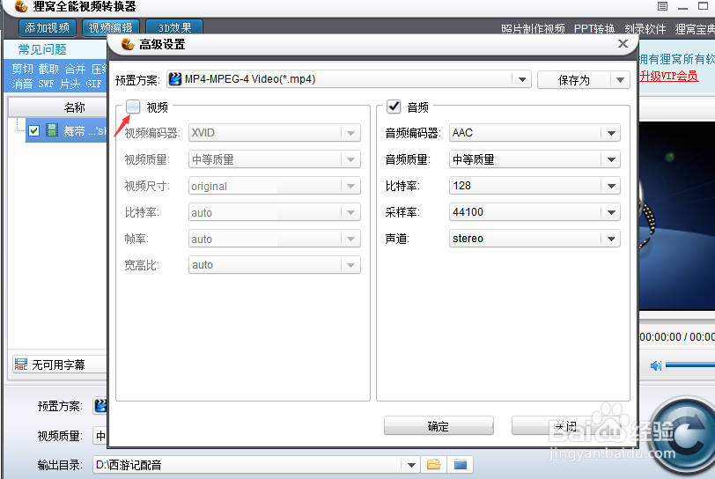Viewport: 715px width, 479px height.
Task: Open the 视频质量 中等质量 dropdown in dialog
Action: point(275,159)
